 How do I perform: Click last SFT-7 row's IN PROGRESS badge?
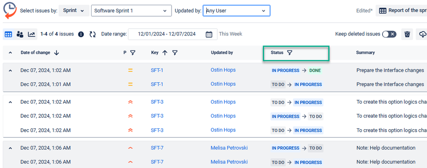[308, 162]
